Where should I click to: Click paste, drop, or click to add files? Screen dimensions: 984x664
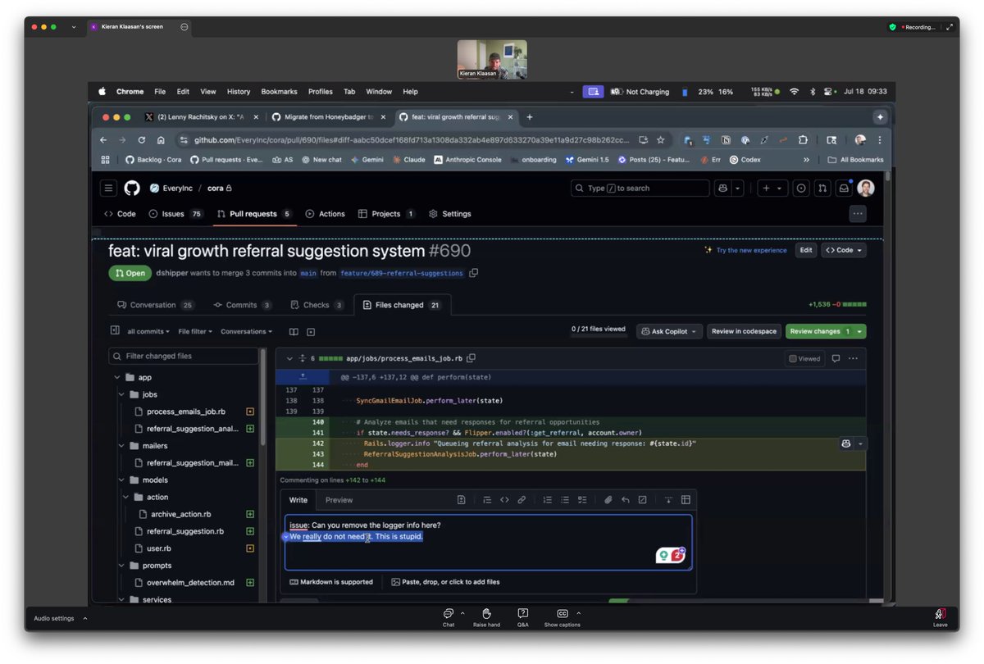coord(445,582)
